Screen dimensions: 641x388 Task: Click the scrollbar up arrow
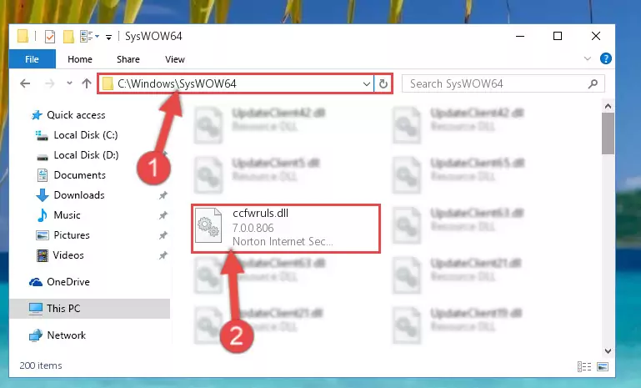click(x=608, y=107)
